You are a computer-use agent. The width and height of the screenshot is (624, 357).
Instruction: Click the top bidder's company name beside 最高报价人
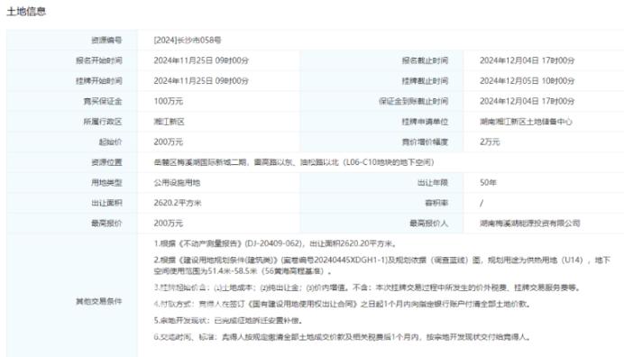coord(529,223)
